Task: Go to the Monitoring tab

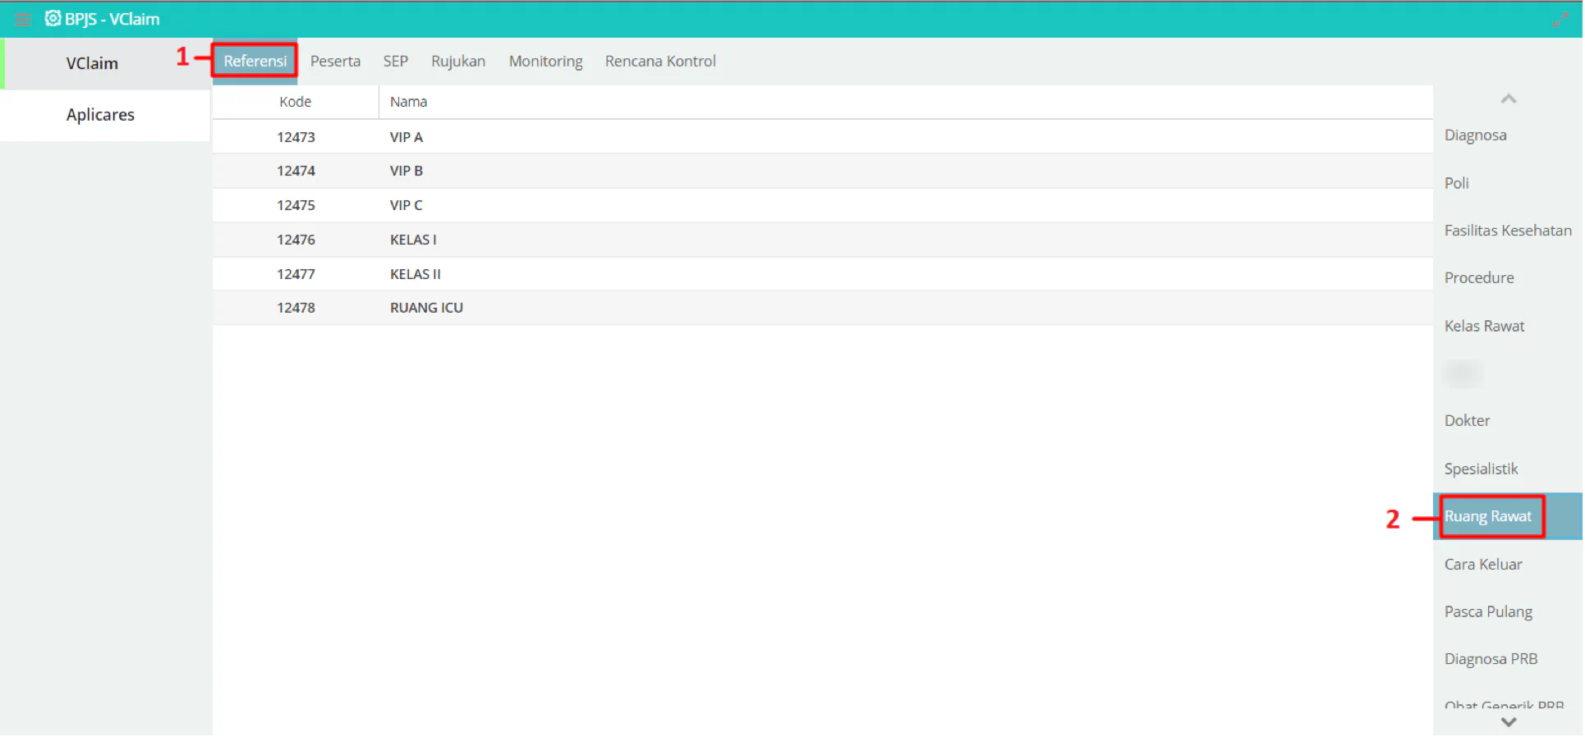Action: (545, 61)
